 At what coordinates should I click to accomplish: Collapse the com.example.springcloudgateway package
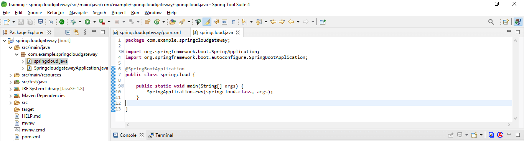coord(16,54)
